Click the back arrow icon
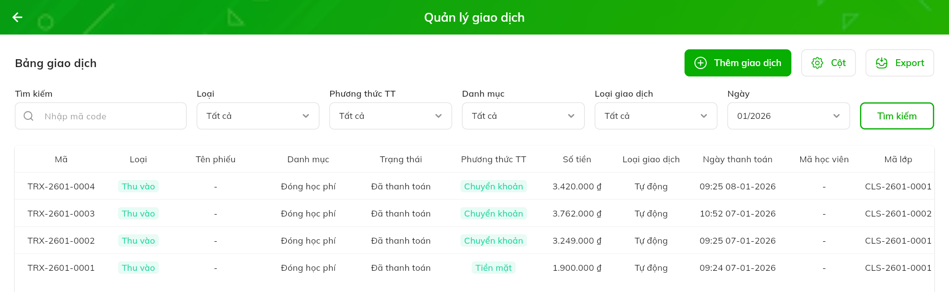The image size is (949, 292). tap(18, 17)
